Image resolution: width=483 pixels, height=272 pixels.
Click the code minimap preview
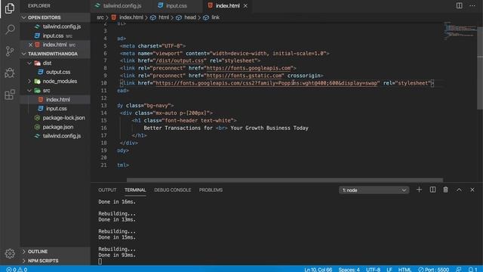[x=460, y=31]
